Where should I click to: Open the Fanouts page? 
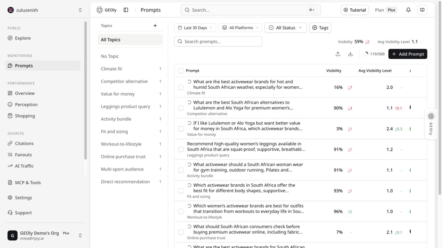(43, 155)
